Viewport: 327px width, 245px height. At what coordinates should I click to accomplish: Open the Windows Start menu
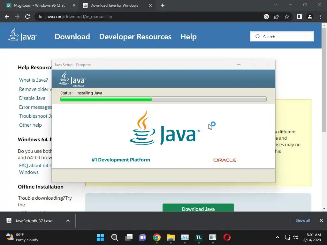[x=100, y=237]
